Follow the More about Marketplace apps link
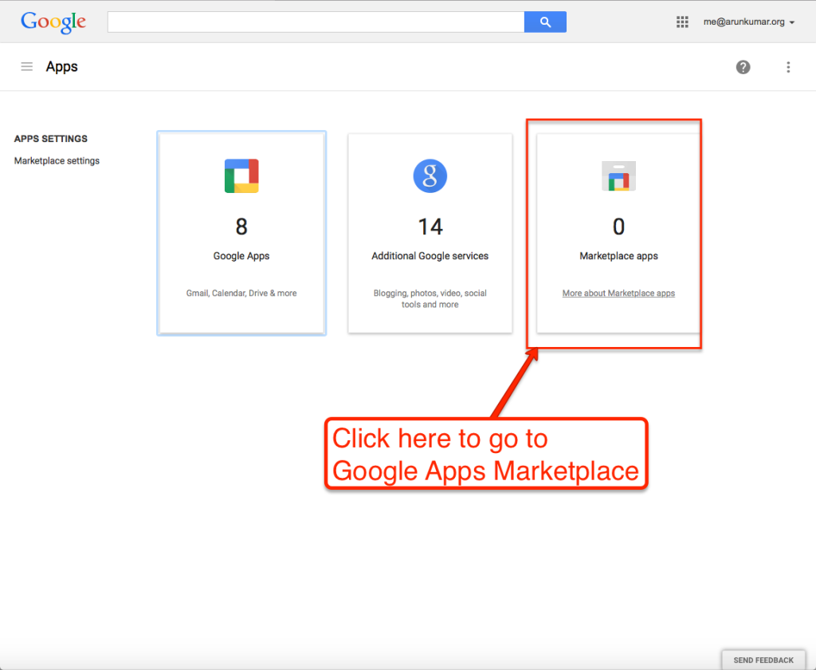The image size is (816, 670). tap(618, 294)
